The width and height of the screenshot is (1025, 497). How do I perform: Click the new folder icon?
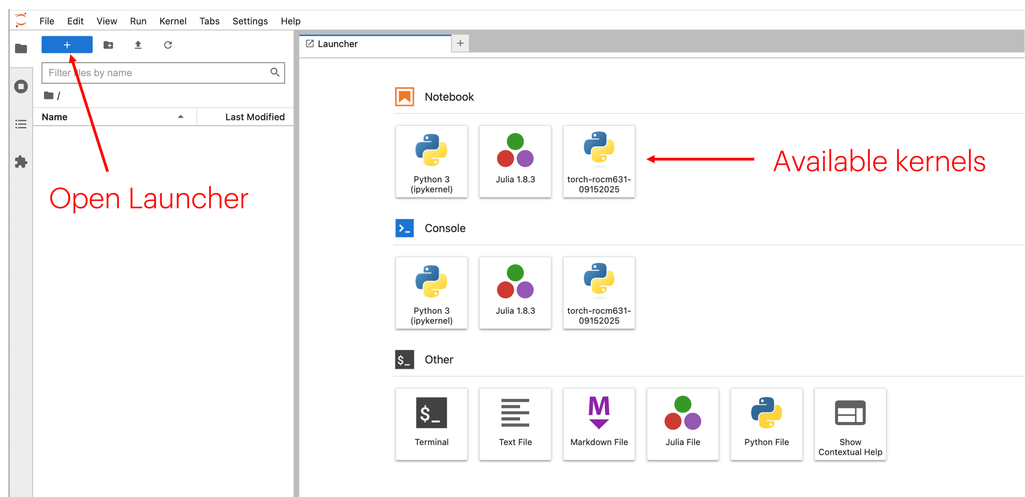(x=108, y=44)
